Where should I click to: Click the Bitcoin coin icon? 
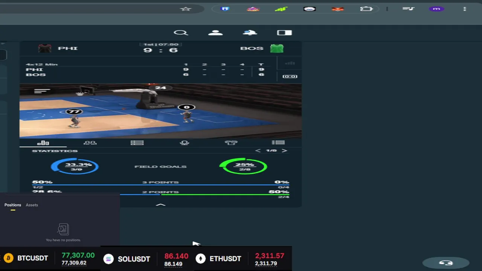pyautogui.click(x=8, y=258)
